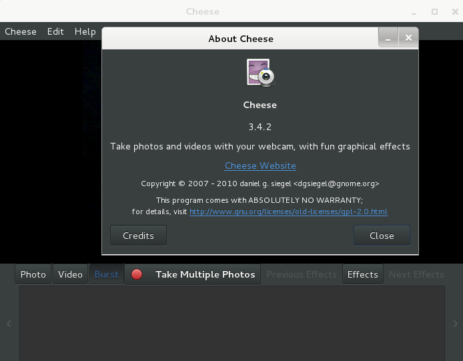Click the Credits button
463x361 pixels.
coord(138,236)
